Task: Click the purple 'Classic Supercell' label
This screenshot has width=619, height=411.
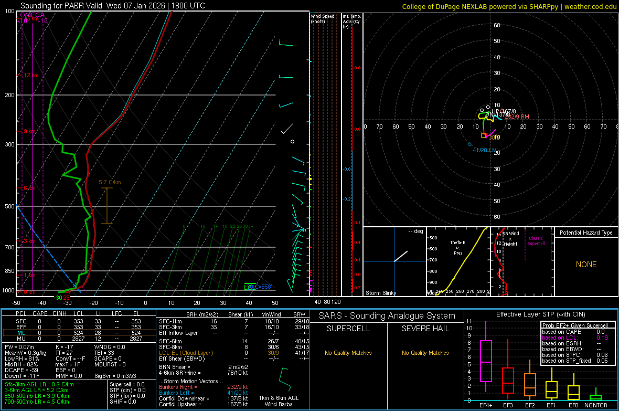Action: (536, 241)
